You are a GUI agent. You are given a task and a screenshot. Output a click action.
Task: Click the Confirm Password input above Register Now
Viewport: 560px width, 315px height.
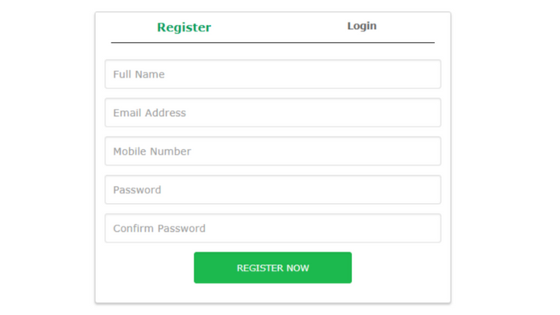pyautogui.click(x=273, y=228)
